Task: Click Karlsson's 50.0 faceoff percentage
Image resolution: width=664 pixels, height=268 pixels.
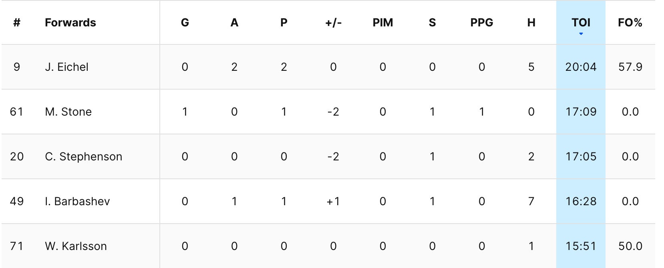Action: pyautogui.click(x=630, y=246)
